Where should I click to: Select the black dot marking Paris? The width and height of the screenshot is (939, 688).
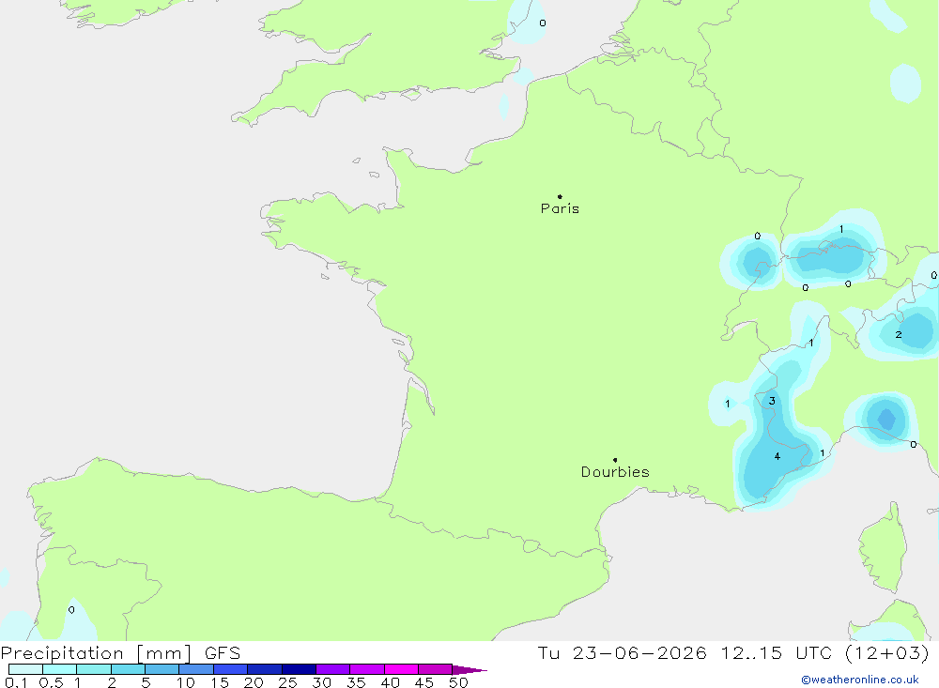pos(560,196)
